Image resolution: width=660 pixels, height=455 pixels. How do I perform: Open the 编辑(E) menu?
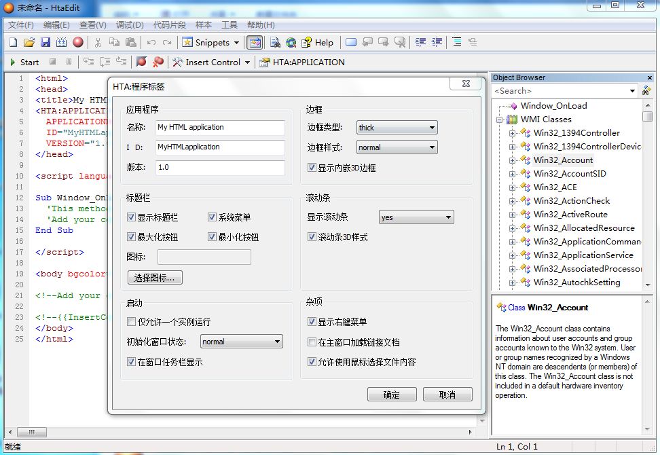pos(56,25)
